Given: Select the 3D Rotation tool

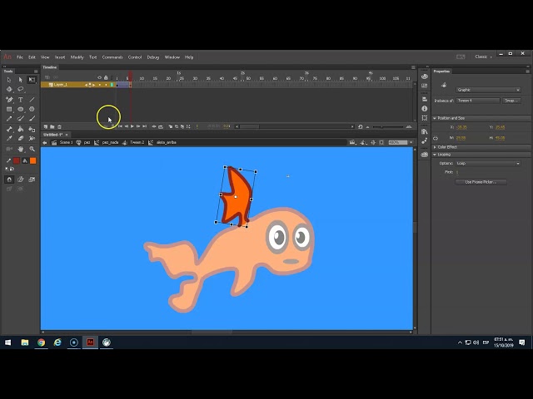Looking at the screenshot, I should pyautogui.click(x=9, y=90).
